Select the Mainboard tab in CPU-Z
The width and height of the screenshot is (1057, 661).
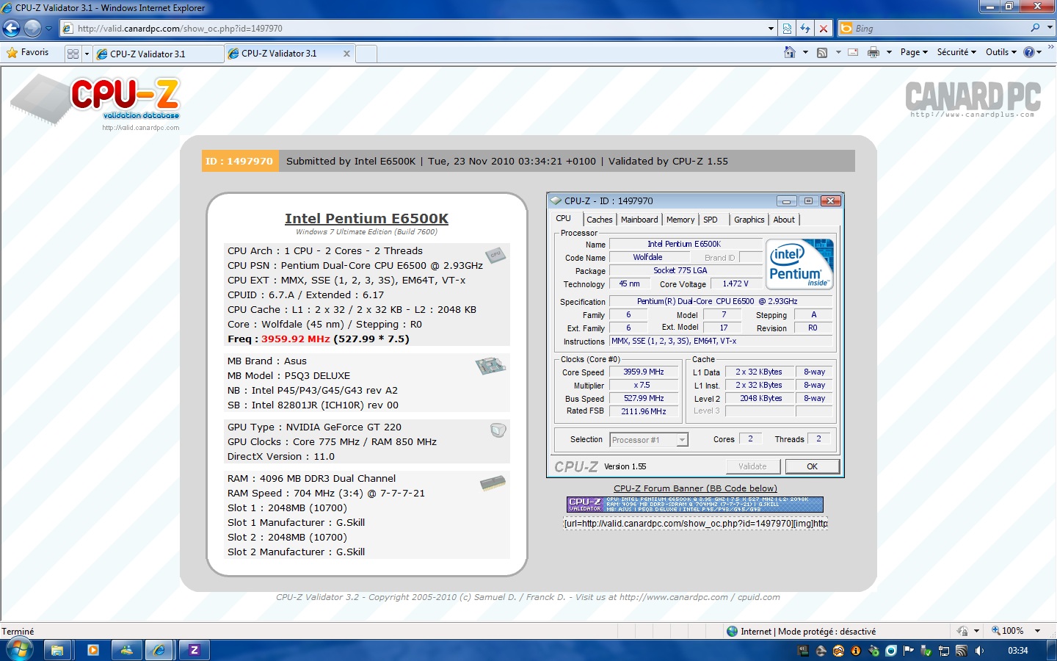pyautogui.click(x=639, y=220)
